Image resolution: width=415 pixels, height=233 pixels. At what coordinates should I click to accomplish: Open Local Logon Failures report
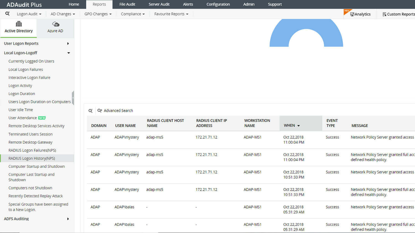[x=26, y=70]
